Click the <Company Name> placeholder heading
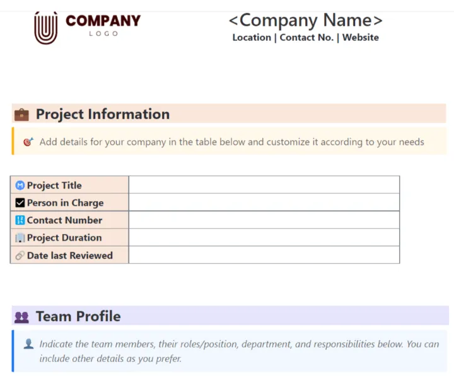454x379 pixels. click(x=305, y=20)
